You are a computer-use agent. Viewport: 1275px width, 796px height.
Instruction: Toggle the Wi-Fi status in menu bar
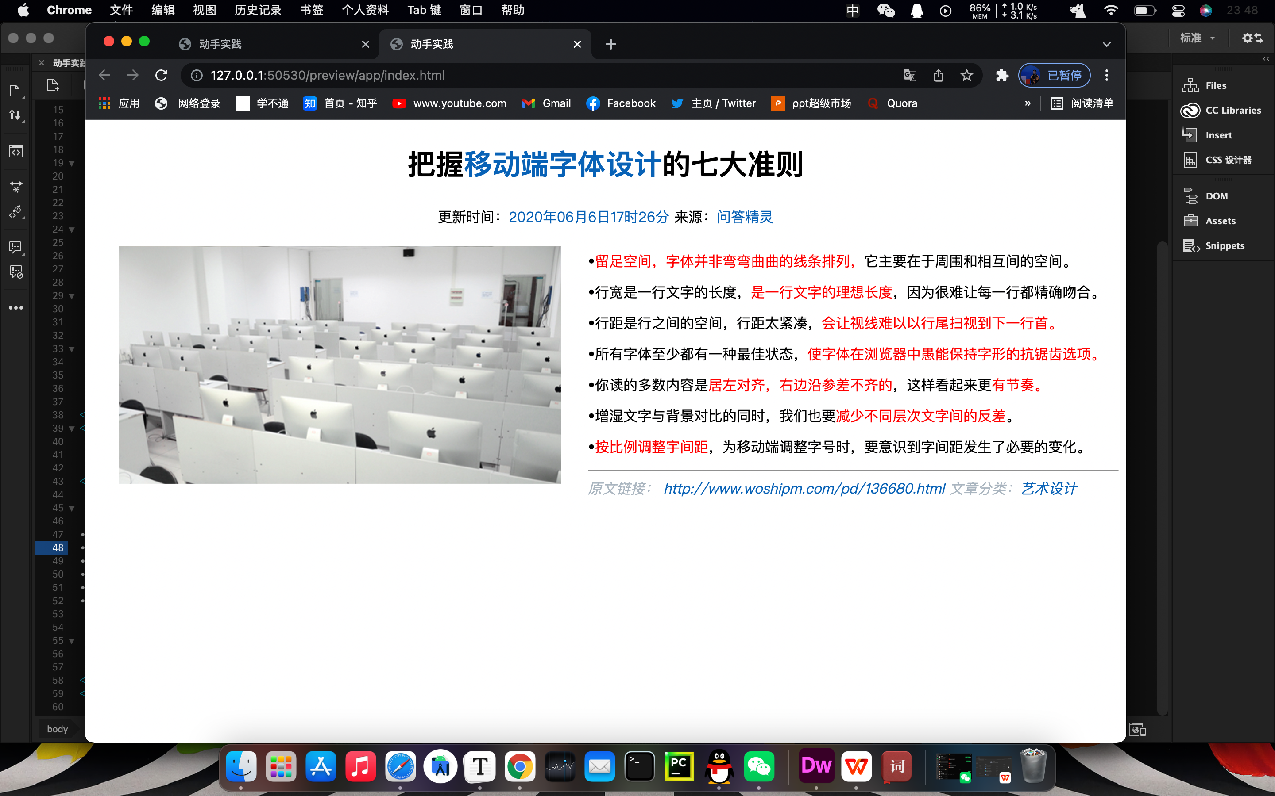[1112, 10]
